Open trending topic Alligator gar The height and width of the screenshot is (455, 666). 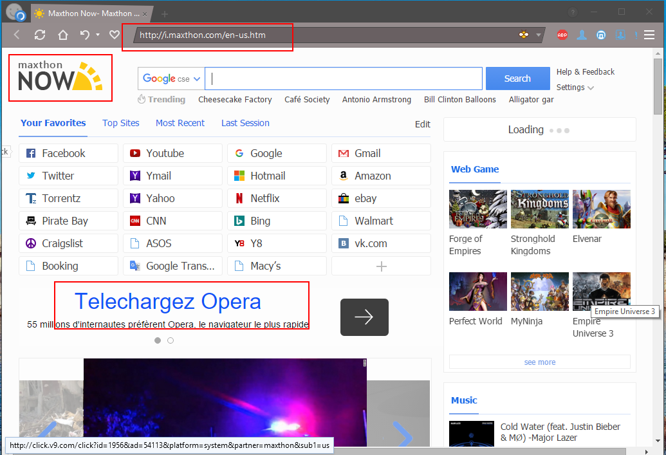[x=532, y=99]
